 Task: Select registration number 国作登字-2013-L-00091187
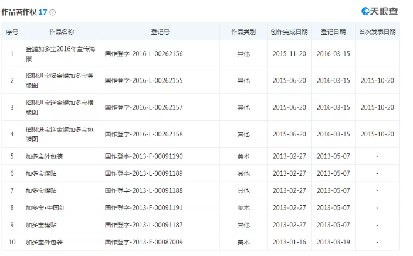[144, 225]
